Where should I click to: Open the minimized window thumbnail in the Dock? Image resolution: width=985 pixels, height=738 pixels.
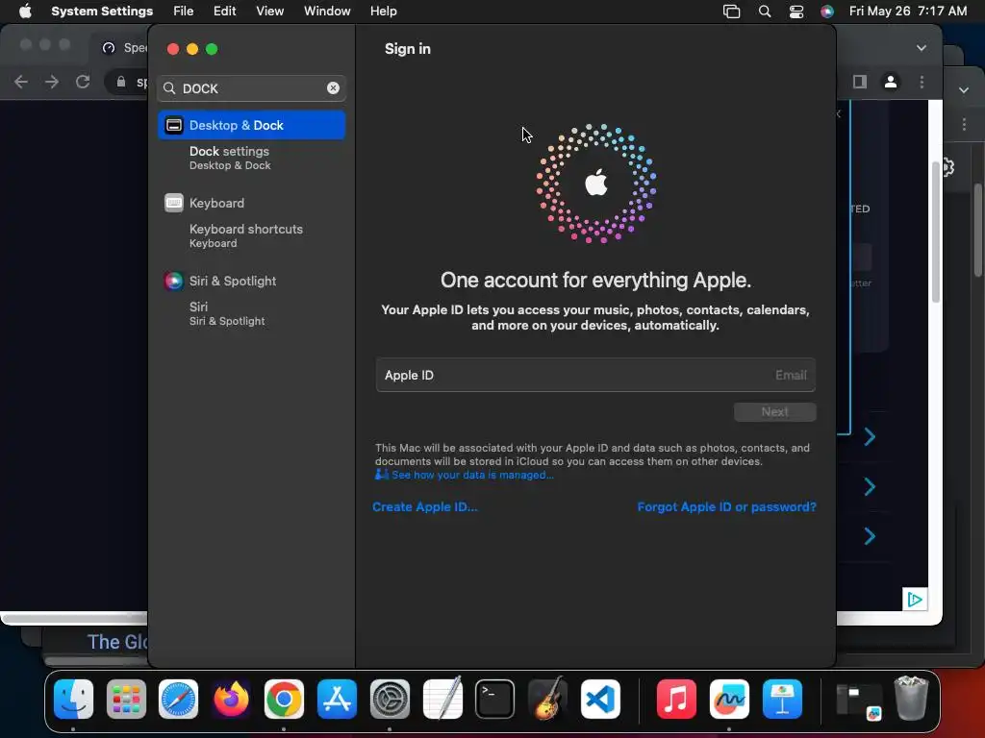[x=858, y=700]
